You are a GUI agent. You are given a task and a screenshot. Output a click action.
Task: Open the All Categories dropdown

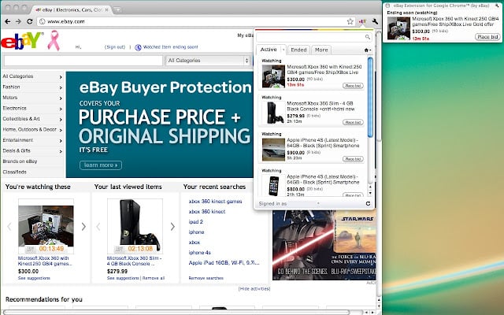(208, 61)
